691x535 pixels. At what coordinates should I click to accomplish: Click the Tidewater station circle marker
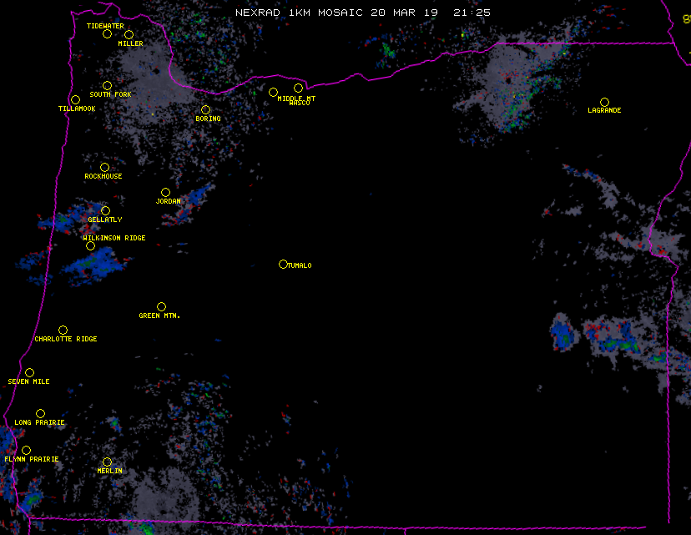(x=107, y=34)
